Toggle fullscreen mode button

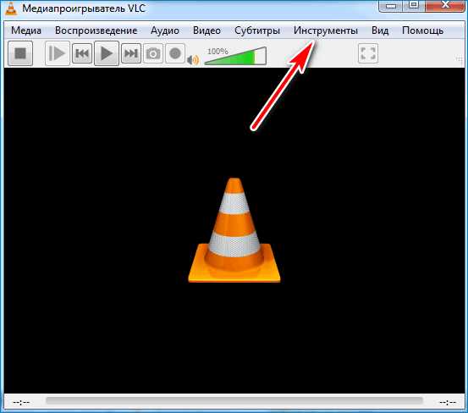368,53
